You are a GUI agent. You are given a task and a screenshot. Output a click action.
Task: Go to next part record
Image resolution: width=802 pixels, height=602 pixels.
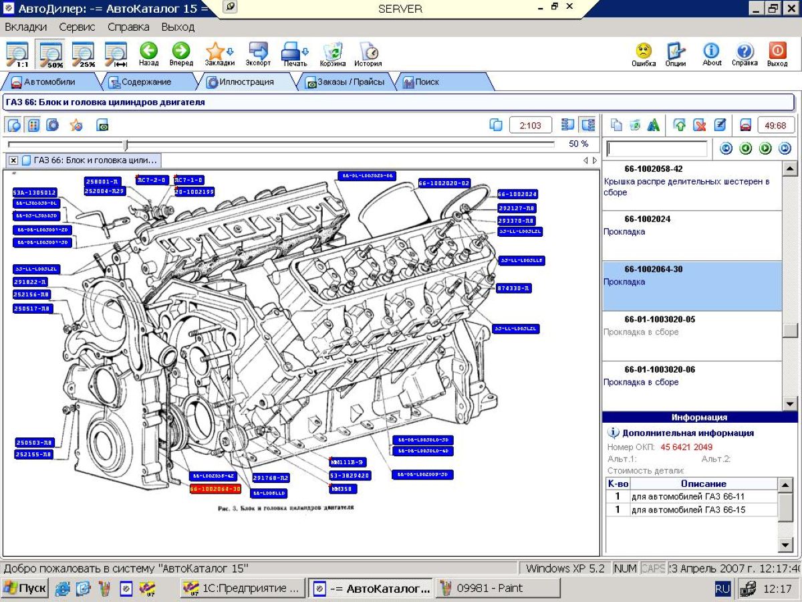[x=765, y=148]
